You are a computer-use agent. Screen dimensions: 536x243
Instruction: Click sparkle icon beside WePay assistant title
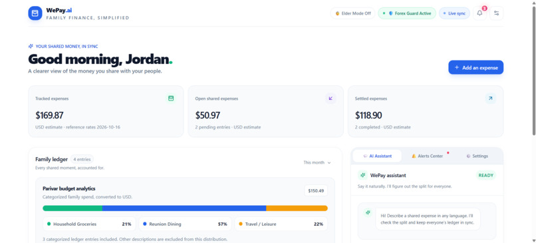[362, 175]
